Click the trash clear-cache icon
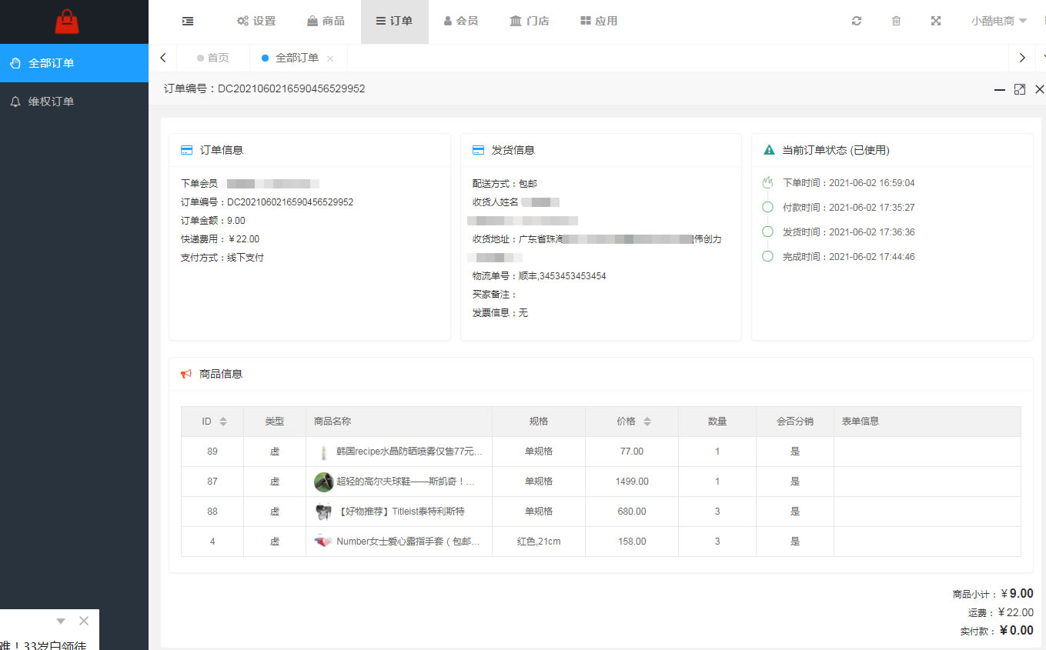This screenshot has height=650, width=1046. [x=896, y=22]
